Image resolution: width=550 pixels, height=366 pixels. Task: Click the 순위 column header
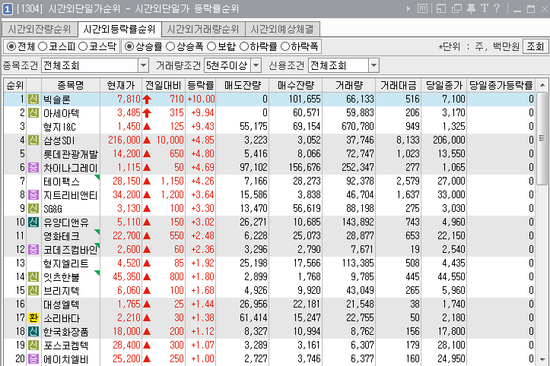15,85
